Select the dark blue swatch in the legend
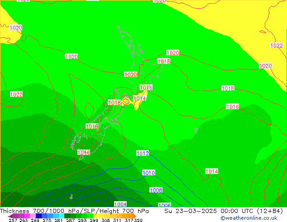Image resolution: width=287 pixels, height=222 pixels. click(38, 216)
